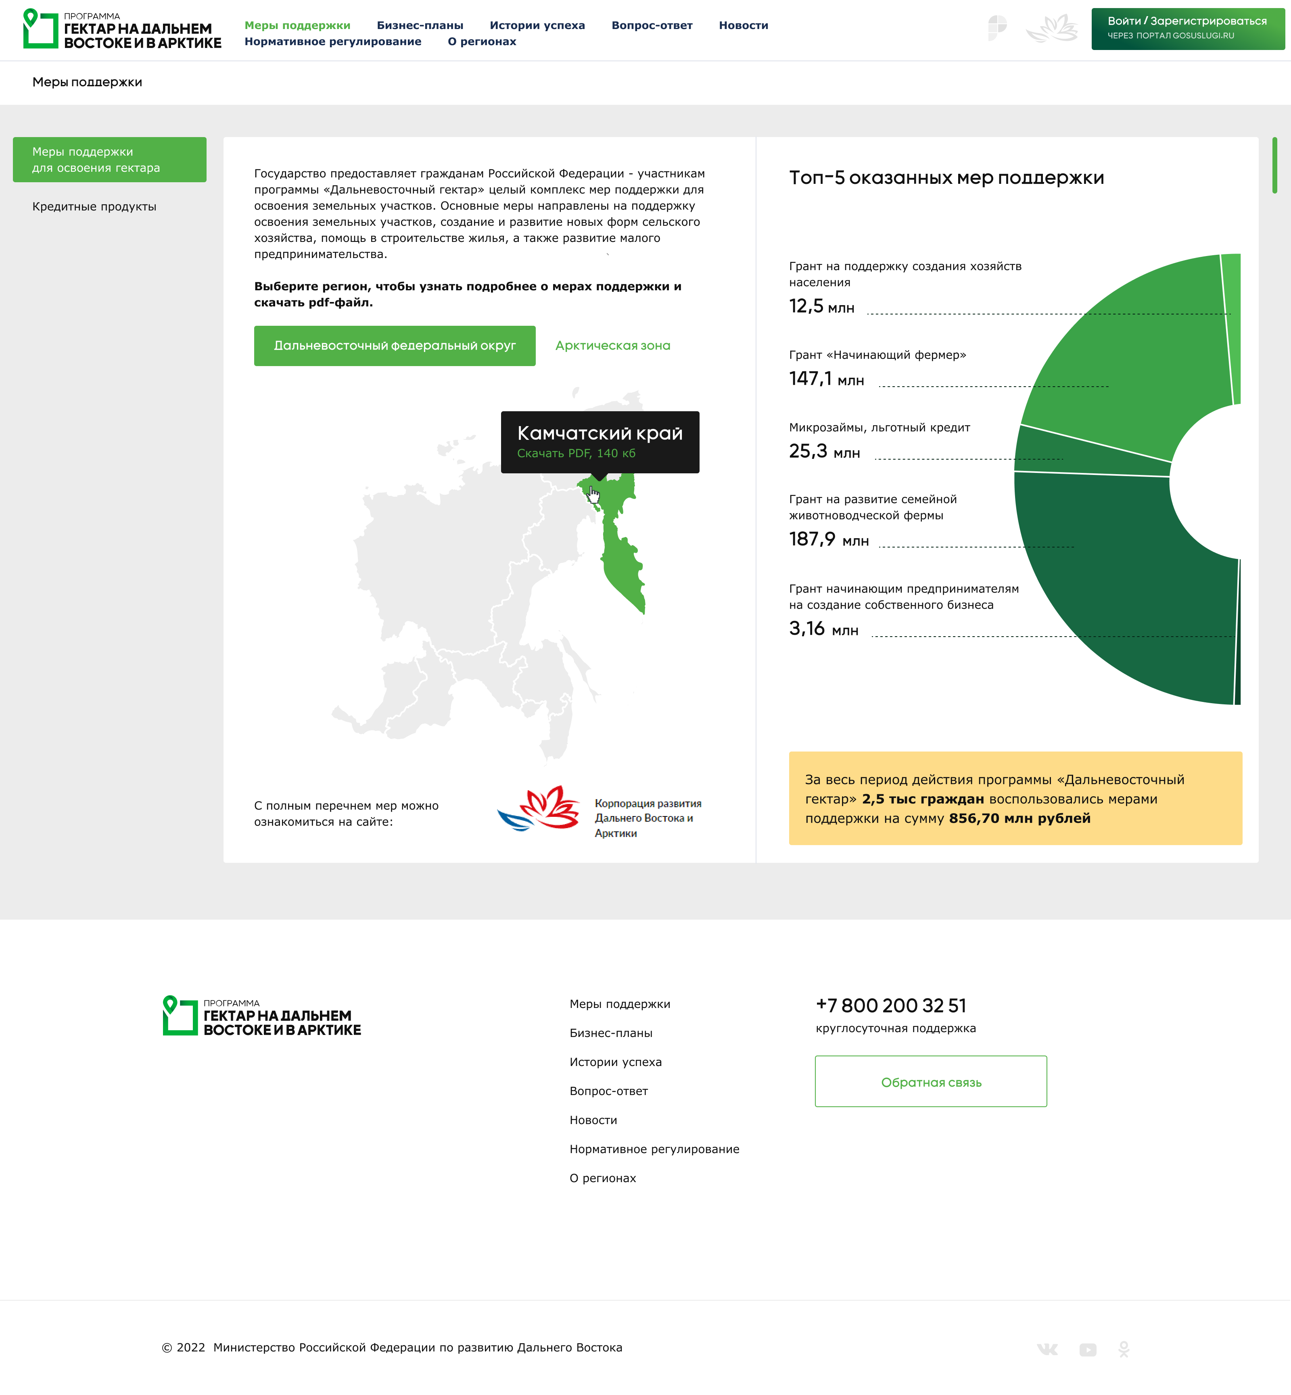Click the lotus emblem icon in header
Viewport: 1291px width, 1395px height.
[1051, 29]
